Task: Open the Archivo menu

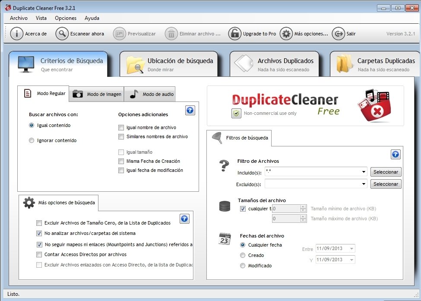Action: (19, 18)
